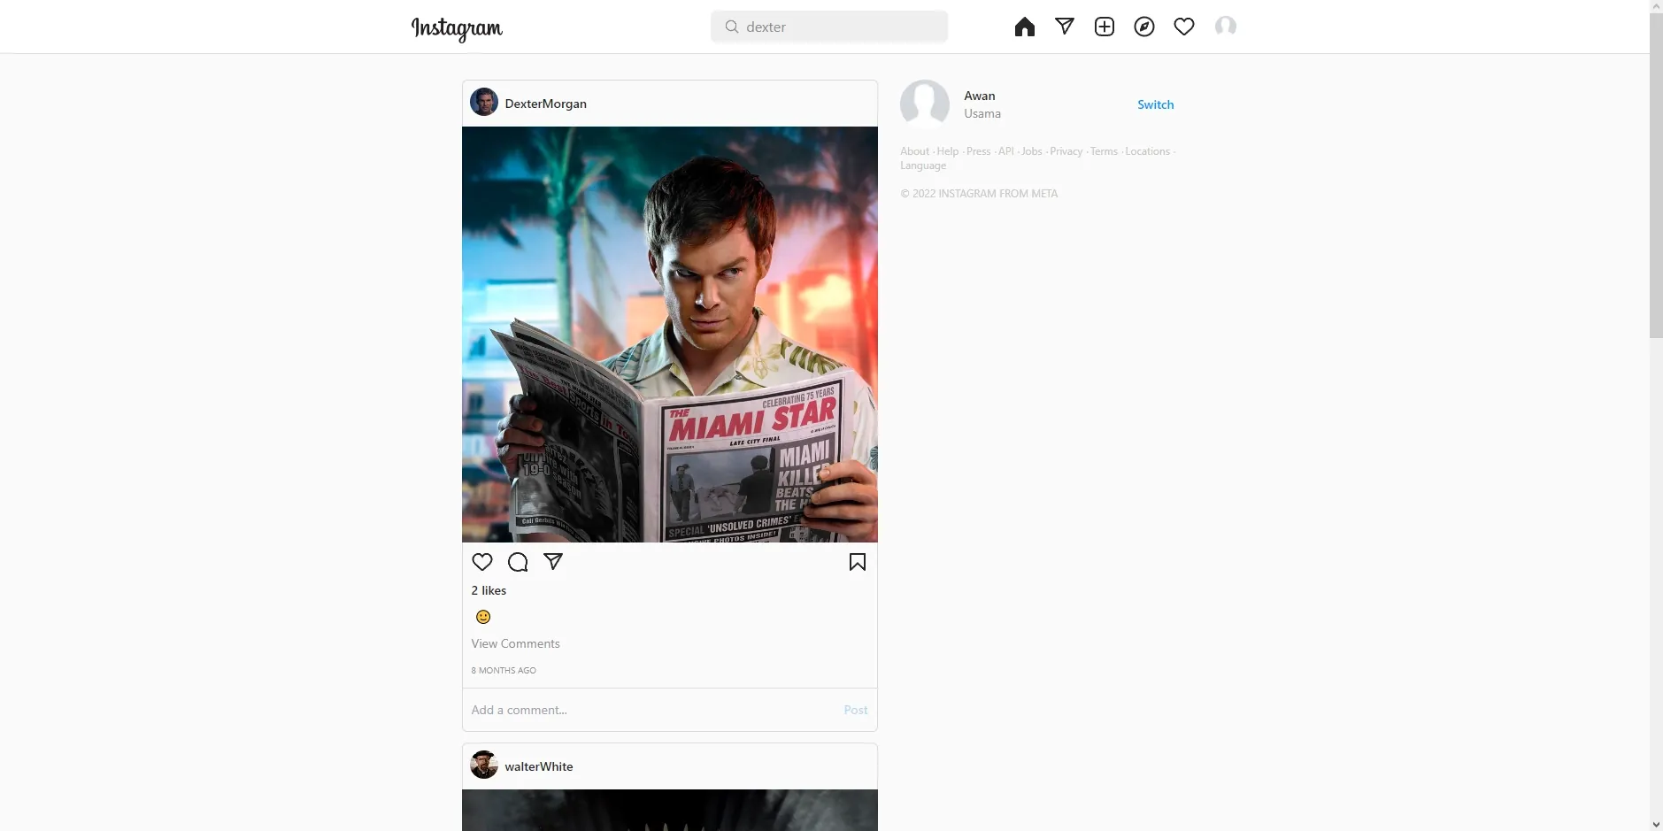Create a new post with plus icon
Image resolution: width=1663 pixels, height=831 pixels.
click(1105, 27)
